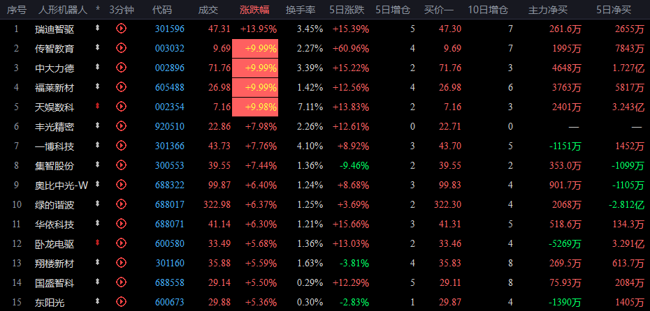Screen dimensions: 650x311
Task: Click the 3分钟 column header
Action: [122, 10]
